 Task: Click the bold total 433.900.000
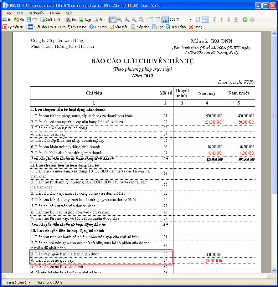pos(214,159)
